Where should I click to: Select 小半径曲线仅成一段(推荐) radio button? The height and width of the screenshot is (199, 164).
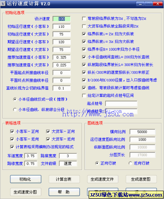[15, 99]
